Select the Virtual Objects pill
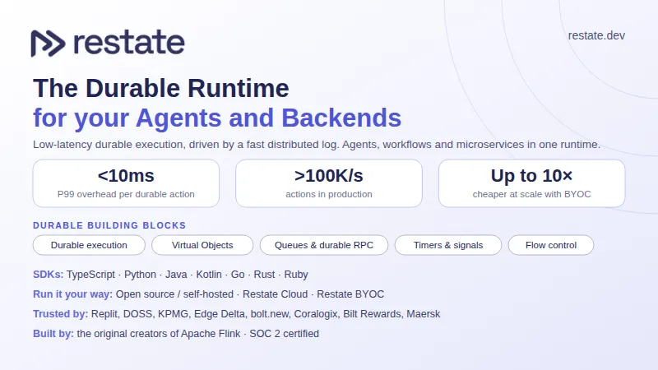The height and width of the screenshot is (370, 658). (x=202, y=245)
